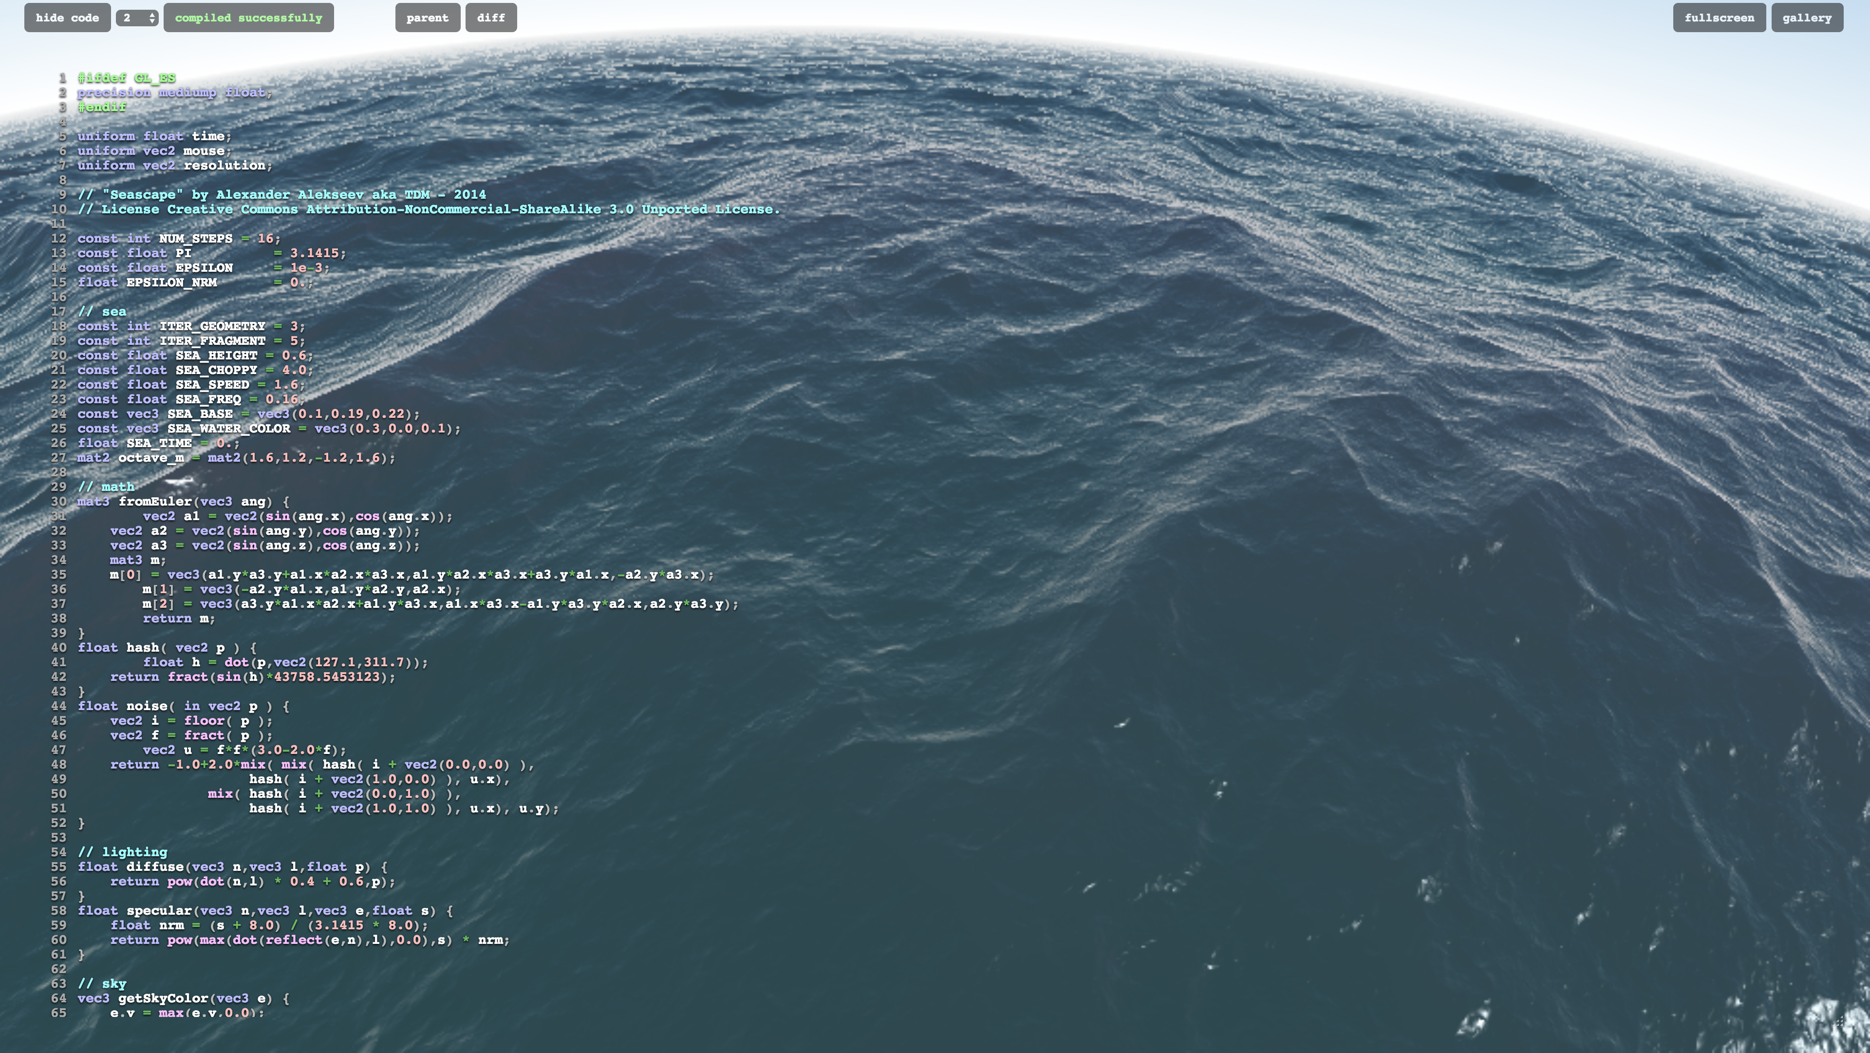Open the quality dropdown showing 2

coord(137,18)
